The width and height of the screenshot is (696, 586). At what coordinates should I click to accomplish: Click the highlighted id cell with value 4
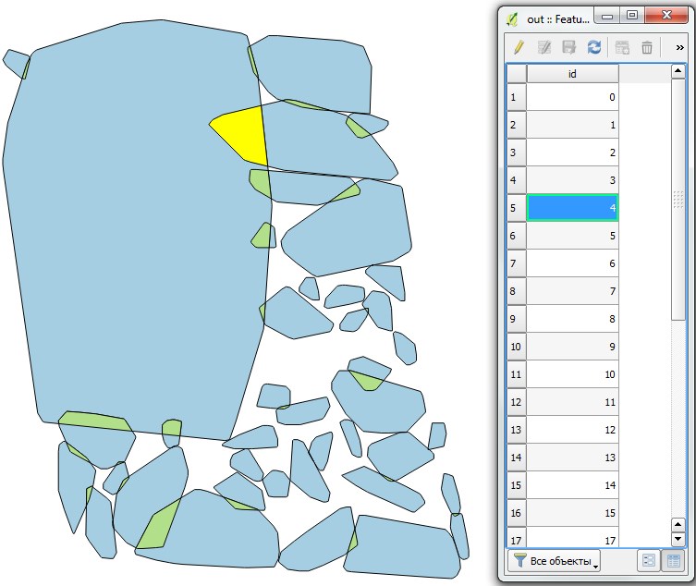(572, 208)
